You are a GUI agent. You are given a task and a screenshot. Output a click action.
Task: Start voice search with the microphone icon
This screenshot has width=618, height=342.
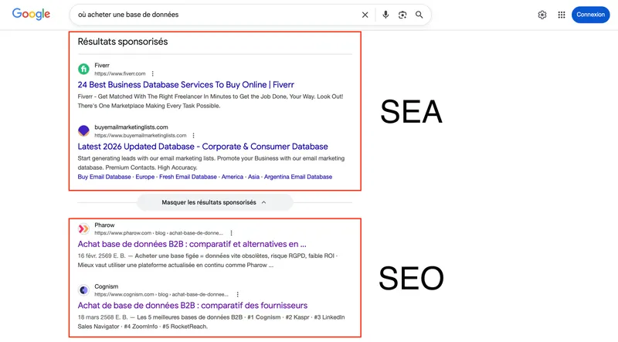tap(385, 15)
